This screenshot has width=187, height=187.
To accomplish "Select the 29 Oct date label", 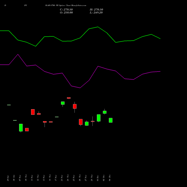I will click(x=8, y=178).
